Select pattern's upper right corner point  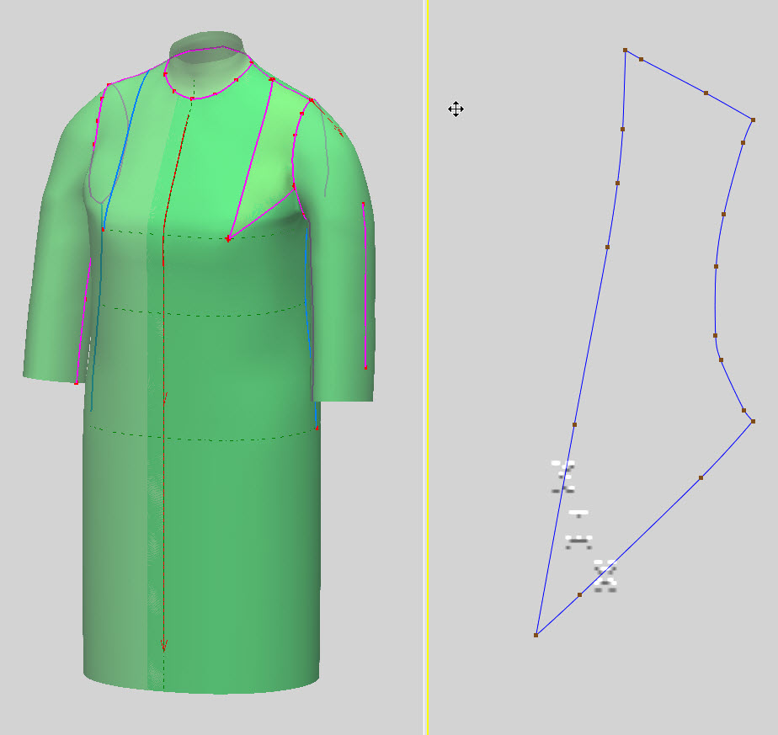pos(753,120)
